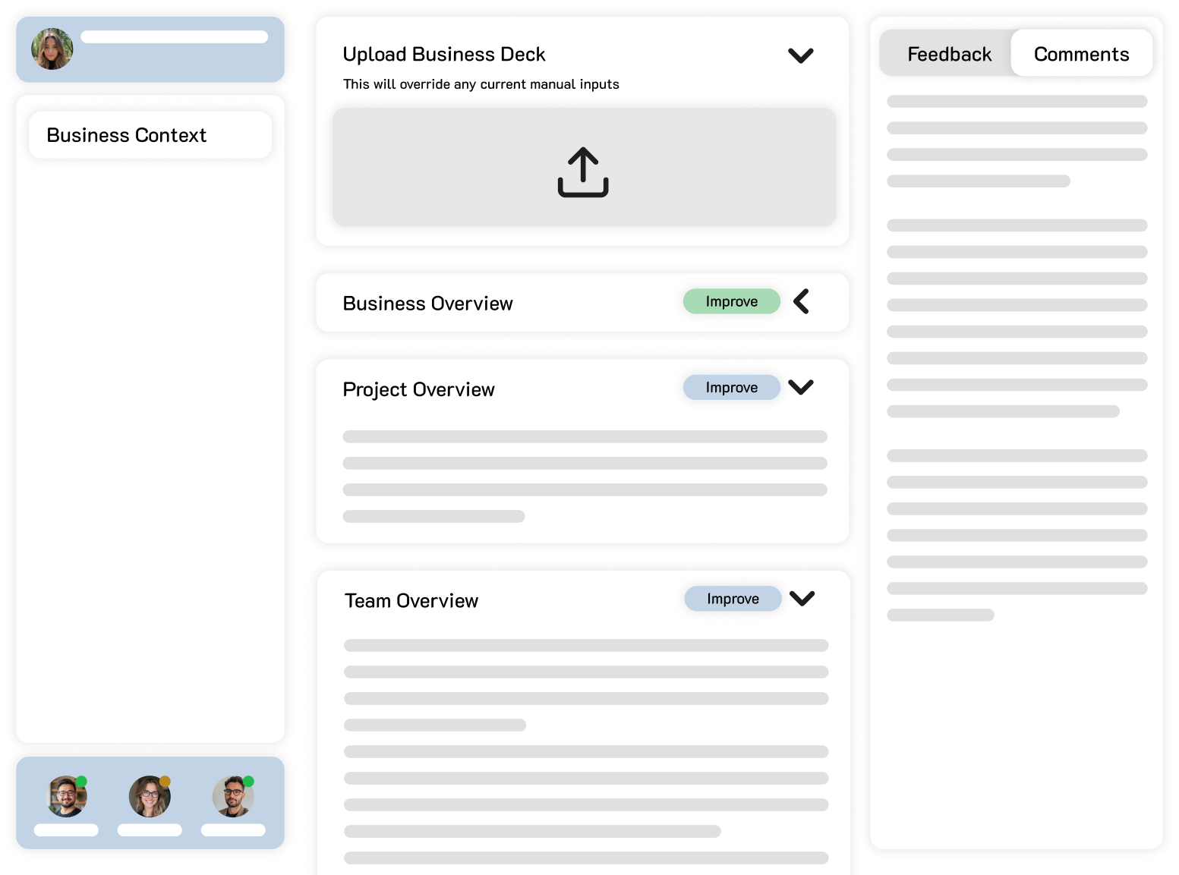Click the green Improve button for Business Overview
Image resolution: width=1179 pixels, height=875 pixels.
pos(731,301)
